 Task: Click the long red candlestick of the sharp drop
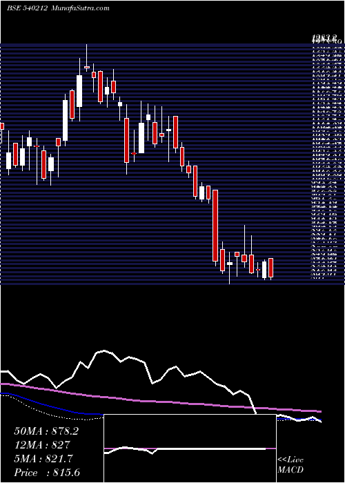point(215,226)
